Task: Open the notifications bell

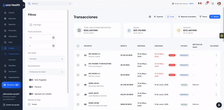Action: pos(206,4)
